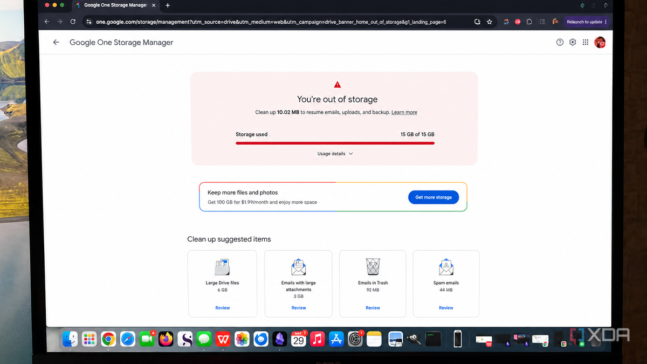Viewport: 647px width, 364px height.
Task: Open FaceTime in the Dock
Action: click(146, 339)
